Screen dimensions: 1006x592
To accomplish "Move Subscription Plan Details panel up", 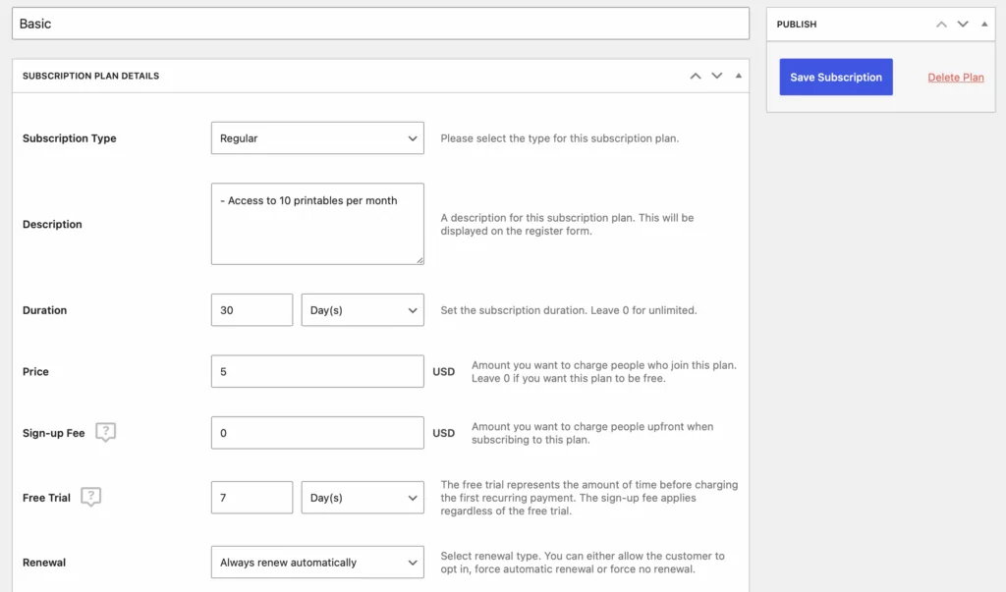I will point(696,76).
